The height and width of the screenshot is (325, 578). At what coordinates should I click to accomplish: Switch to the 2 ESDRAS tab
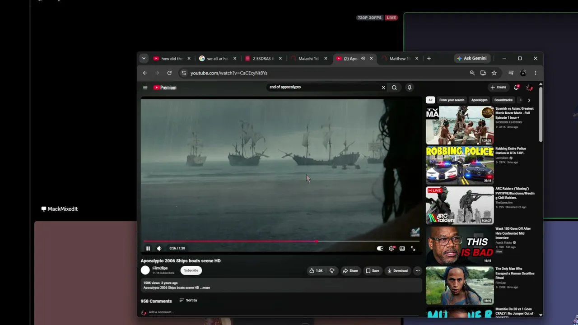[263, 59]
